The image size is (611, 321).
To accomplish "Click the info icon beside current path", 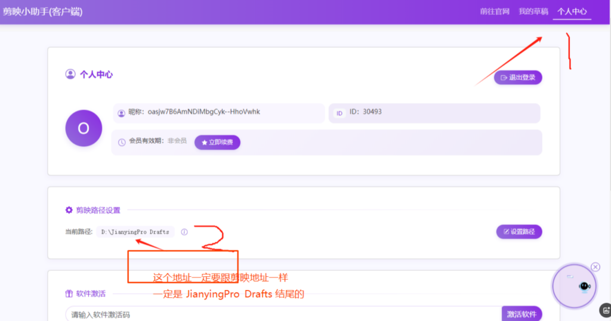I will (x=184, y=232).
